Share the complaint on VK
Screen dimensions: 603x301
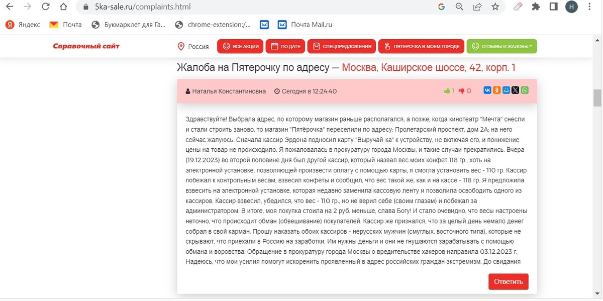coord(487,90)
